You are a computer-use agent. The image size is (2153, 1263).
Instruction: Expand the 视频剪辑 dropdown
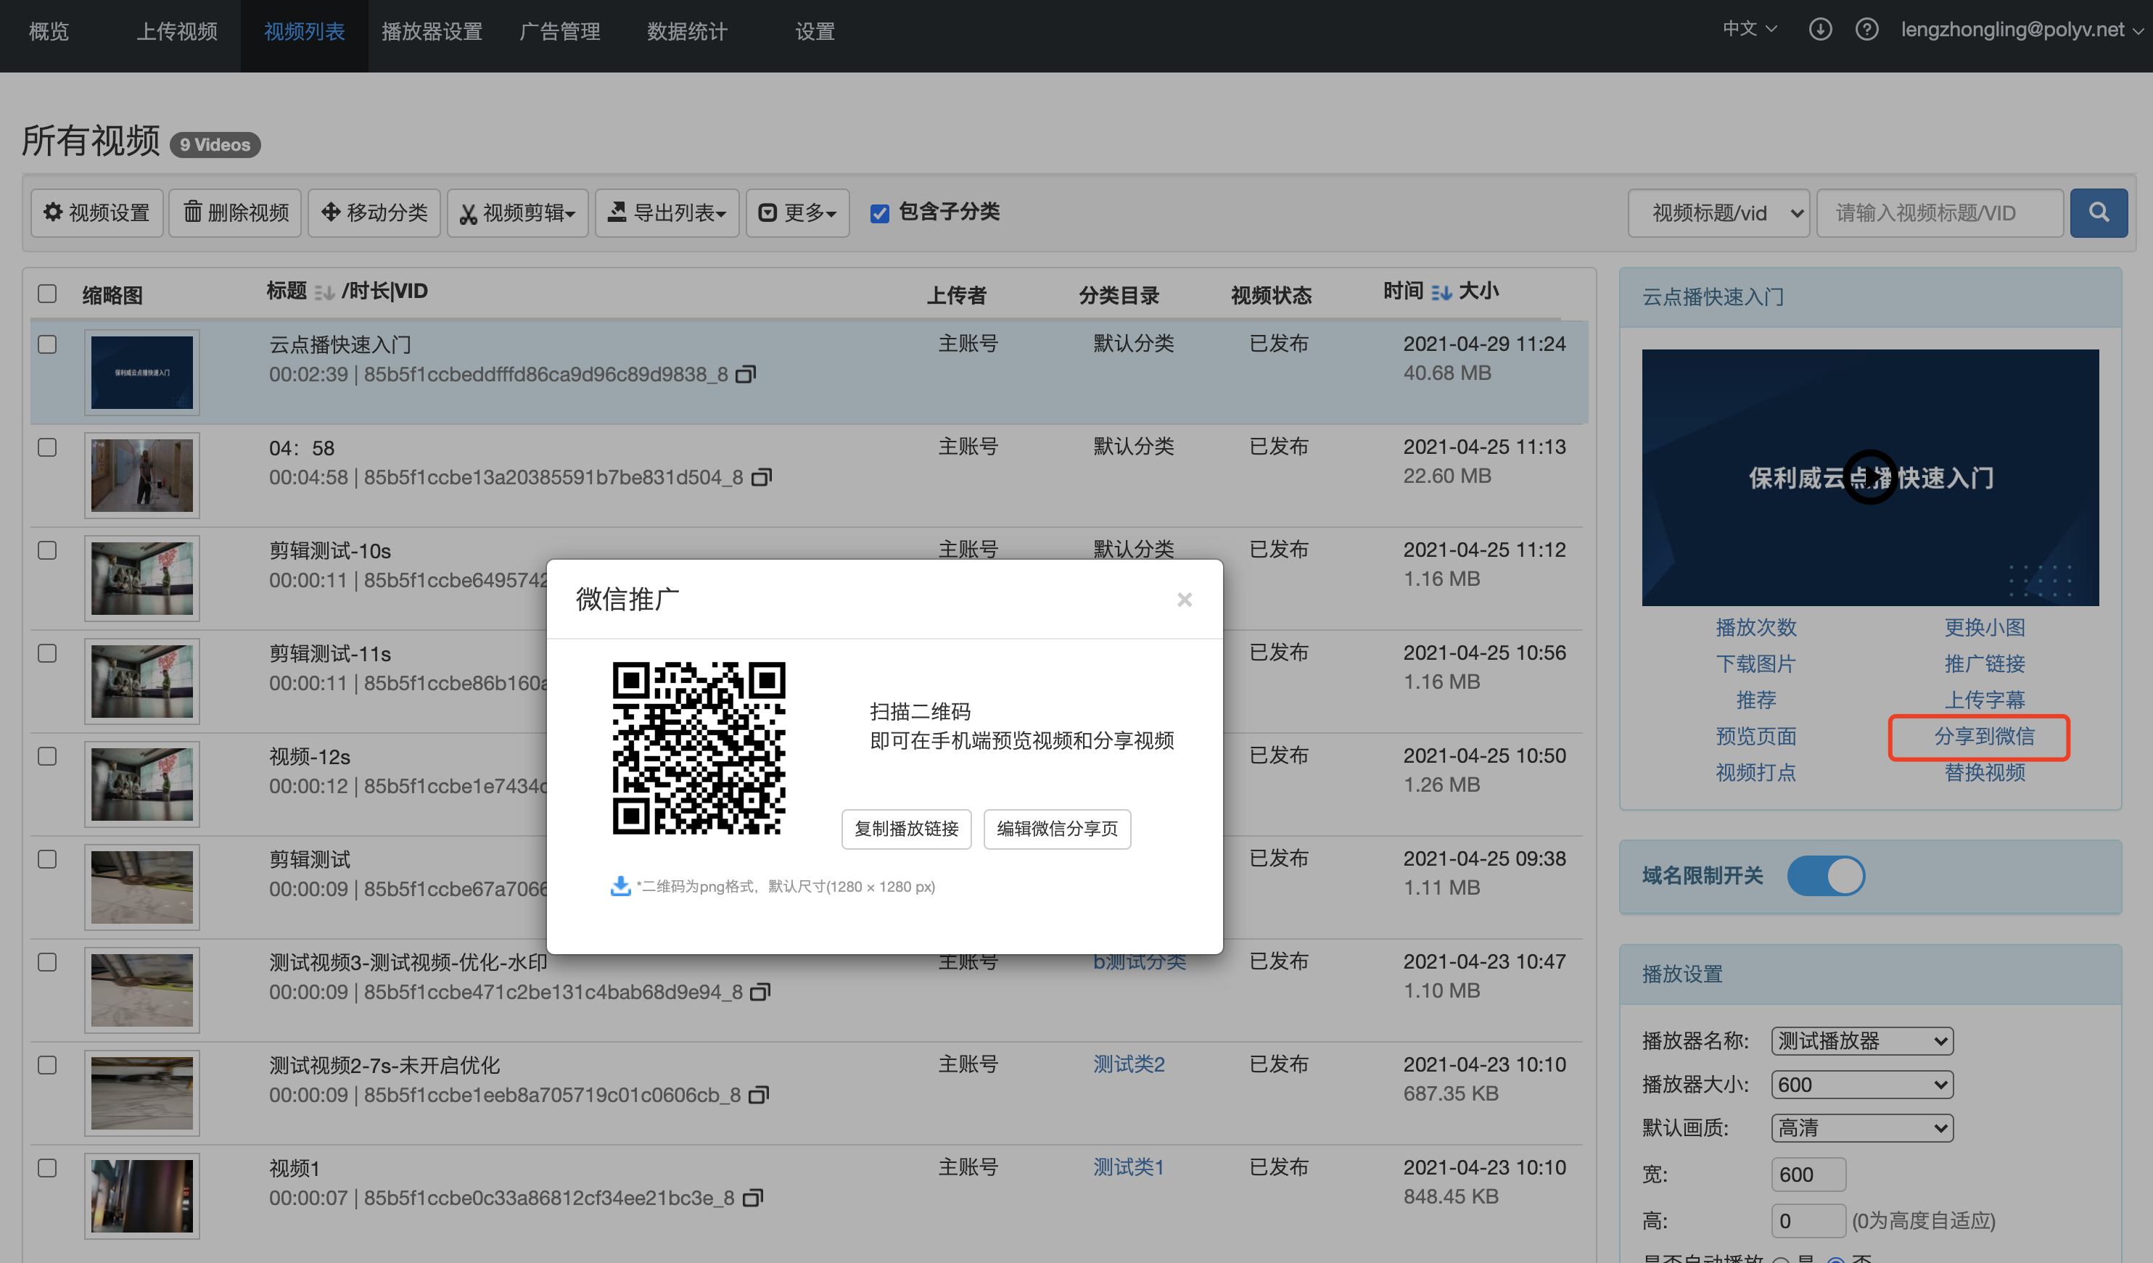click(518, 212)
